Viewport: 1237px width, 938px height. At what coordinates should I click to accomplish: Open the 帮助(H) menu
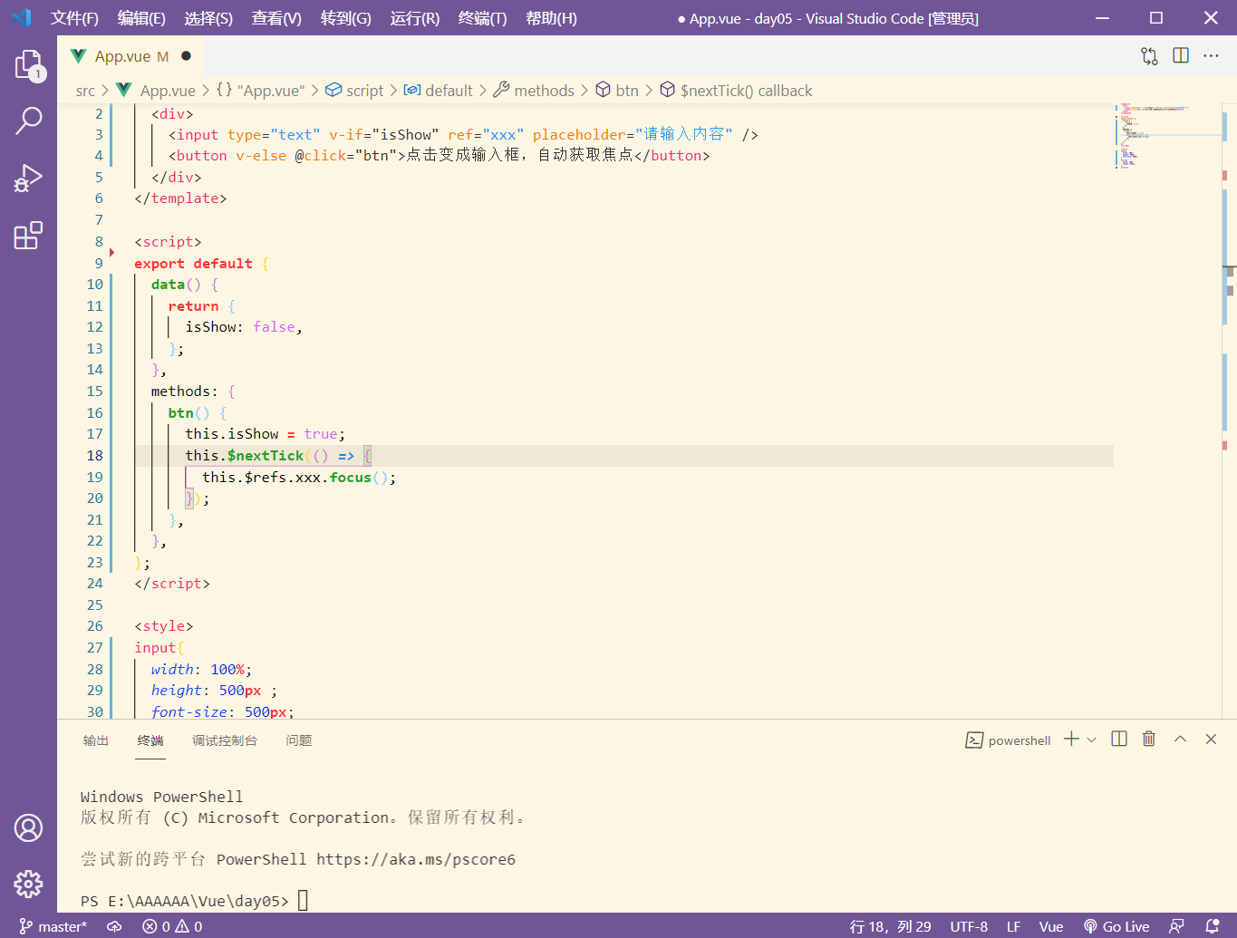click(551, 18)
